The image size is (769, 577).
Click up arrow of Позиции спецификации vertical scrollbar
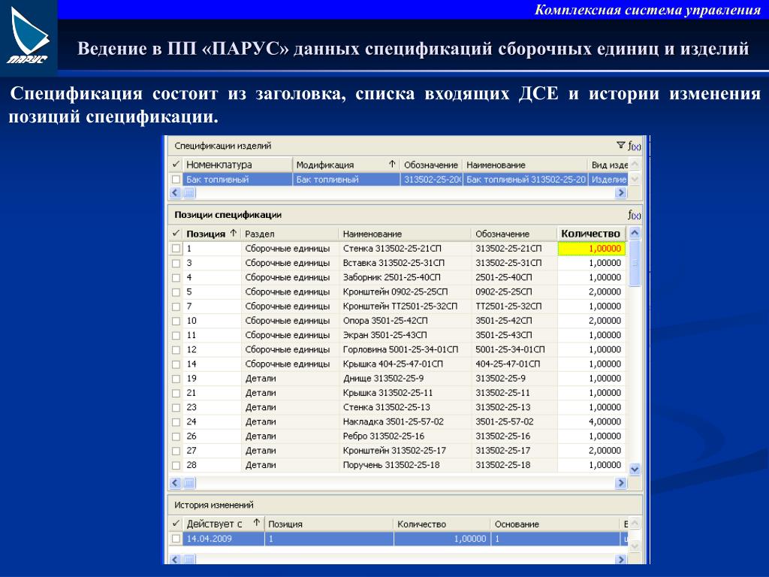click(635, 233)
